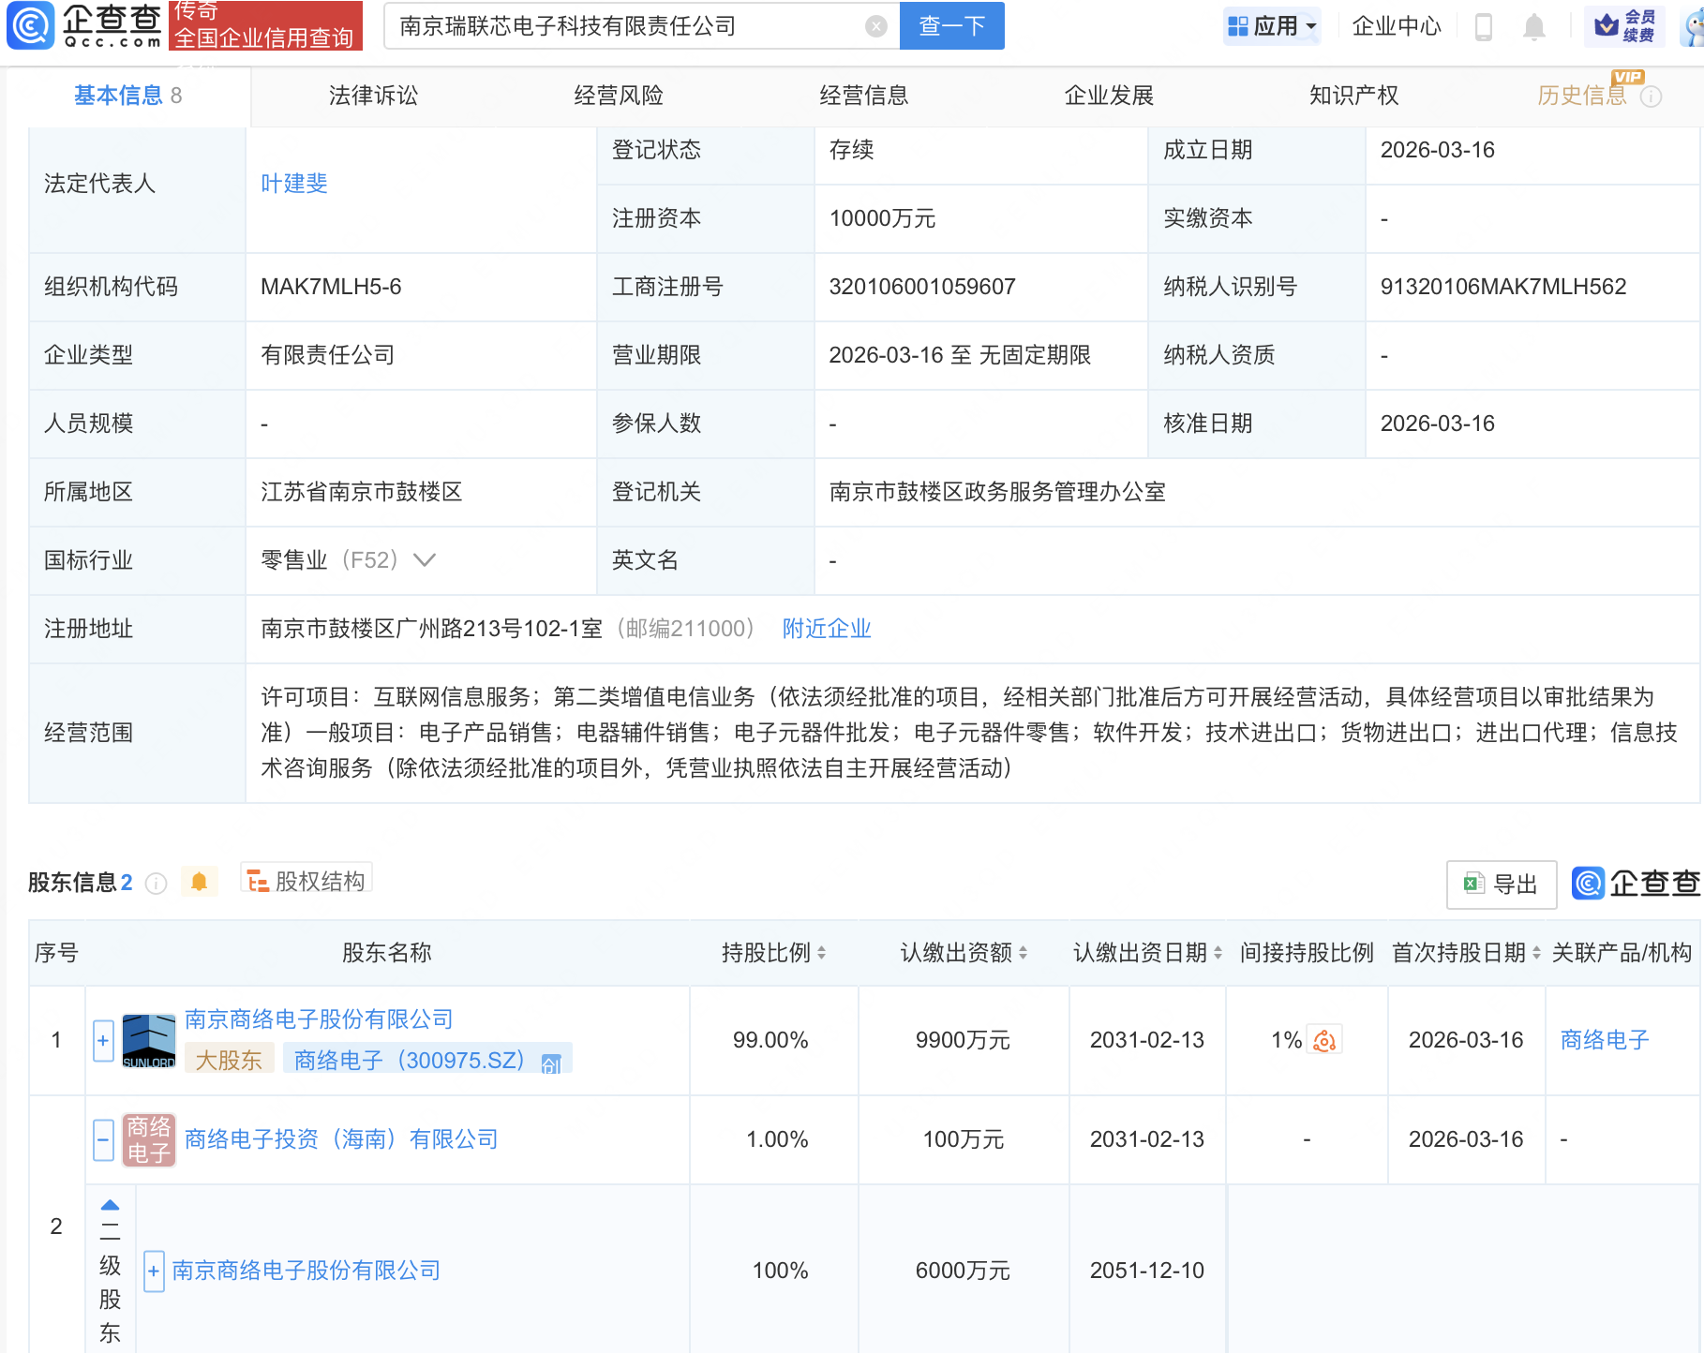Open the mobile phone icon in top bar
Viewport: 1704px width, 1353px height.
pyautogui.click(x=1484, y=26)
